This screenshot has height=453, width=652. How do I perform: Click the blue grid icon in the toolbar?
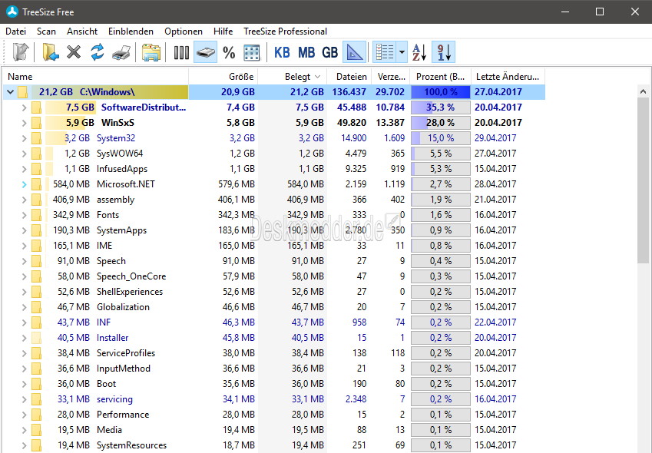coord(252,53)
